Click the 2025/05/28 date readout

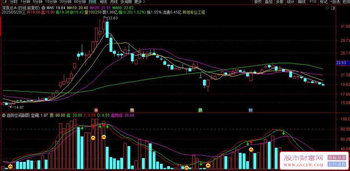(x=13, y=12)
